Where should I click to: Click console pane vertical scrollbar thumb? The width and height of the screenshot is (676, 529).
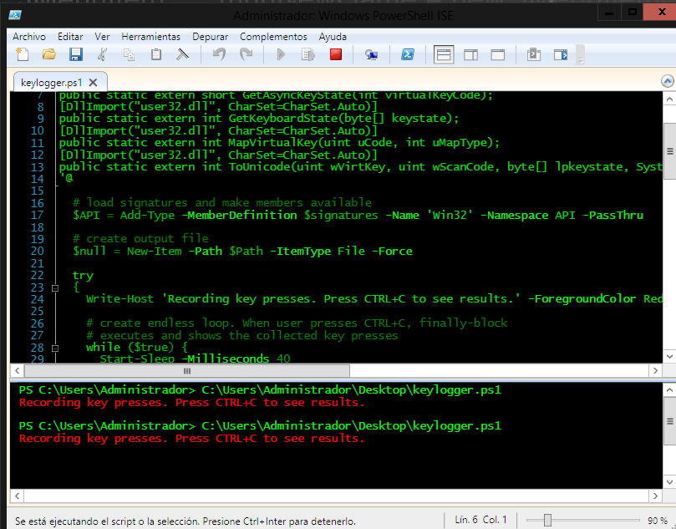coord(669,421)
